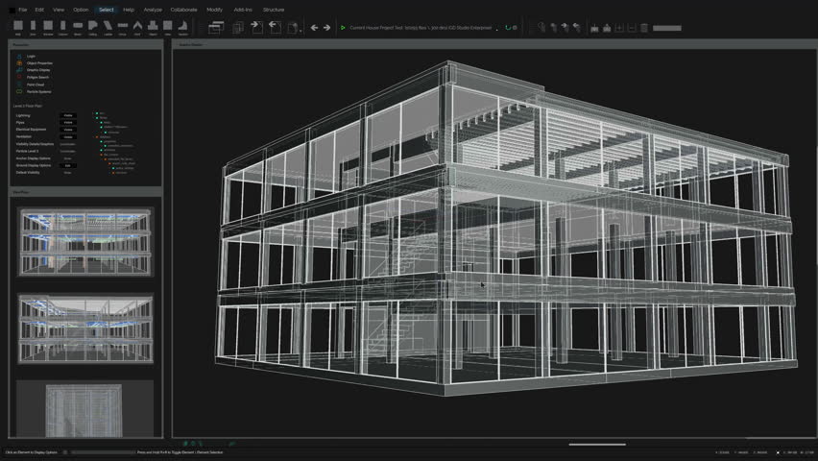Open the Option menu
Viewport: 818px width, 461px height.
coord(81,10)
